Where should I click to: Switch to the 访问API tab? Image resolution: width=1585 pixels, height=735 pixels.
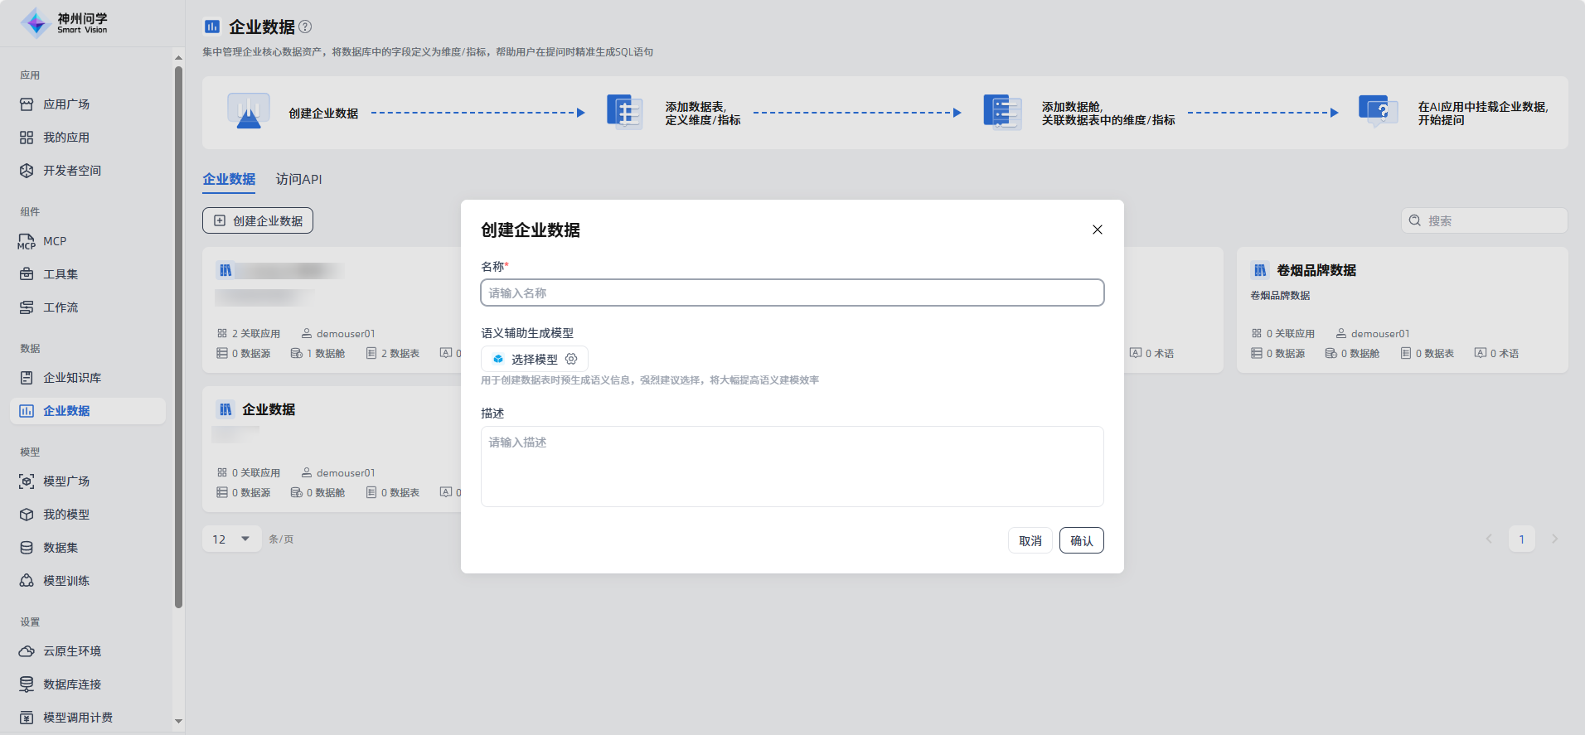point(298,179)
